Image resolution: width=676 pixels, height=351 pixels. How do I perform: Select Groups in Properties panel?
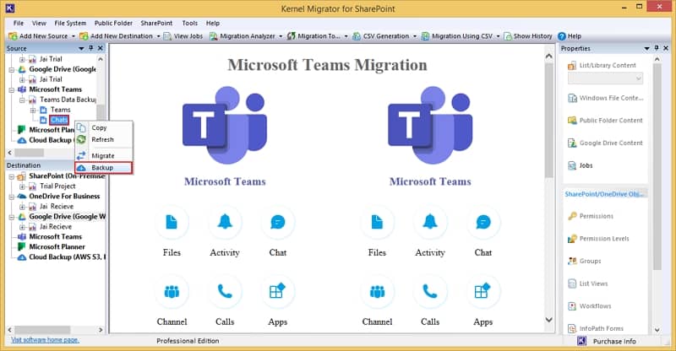(x=585, y=261)
